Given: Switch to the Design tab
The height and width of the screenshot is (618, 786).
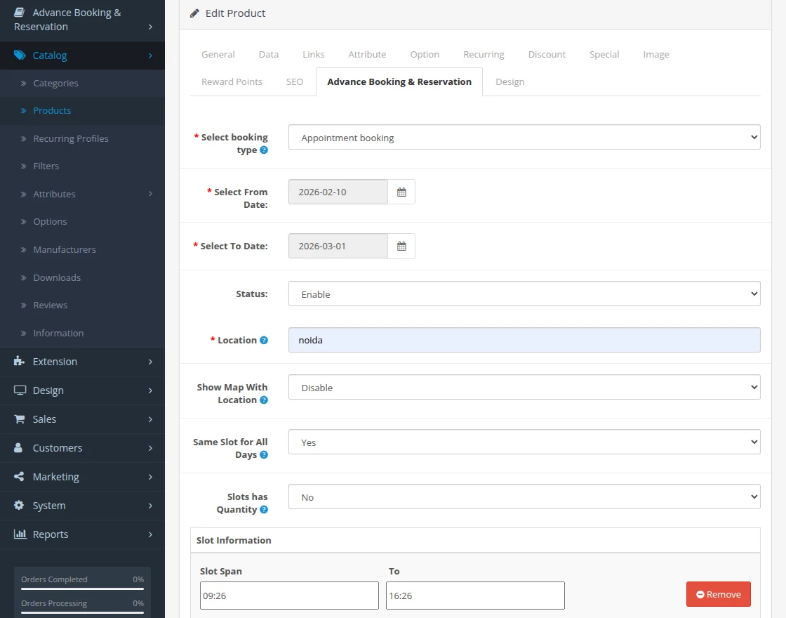Looking at the screenshot, I should click(509, 81).
